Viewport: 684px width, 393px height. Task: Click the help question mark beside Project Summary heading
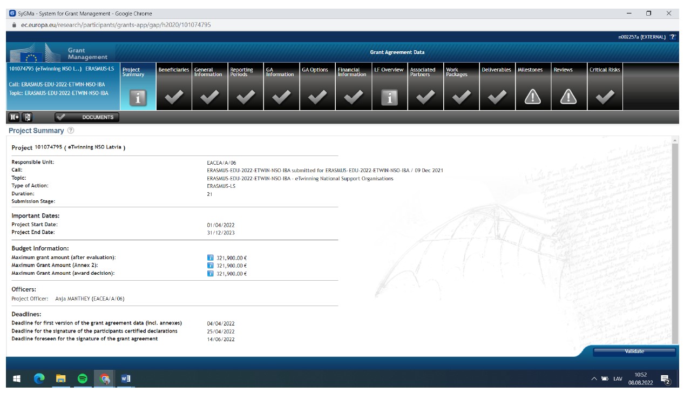coord(71,131)
